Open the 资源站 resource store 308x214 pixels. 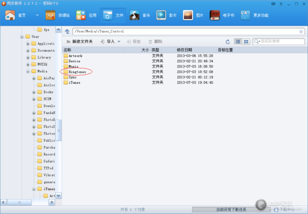click(x=57, y=15)
